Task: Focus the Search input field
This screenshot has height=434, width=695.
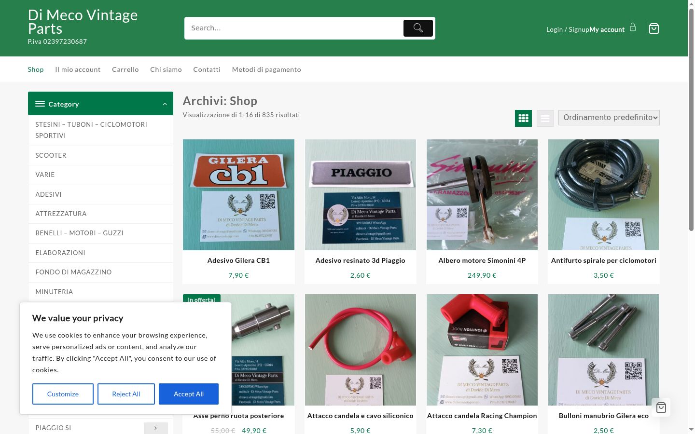Action: (x=293, y=28)
